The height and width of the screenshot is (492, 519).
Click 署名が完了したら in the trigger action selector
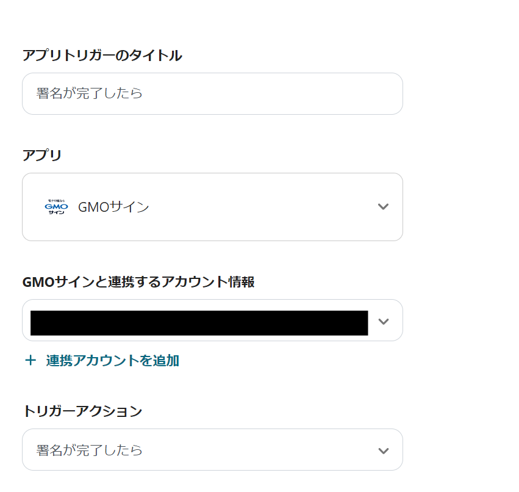coord(90,450)
